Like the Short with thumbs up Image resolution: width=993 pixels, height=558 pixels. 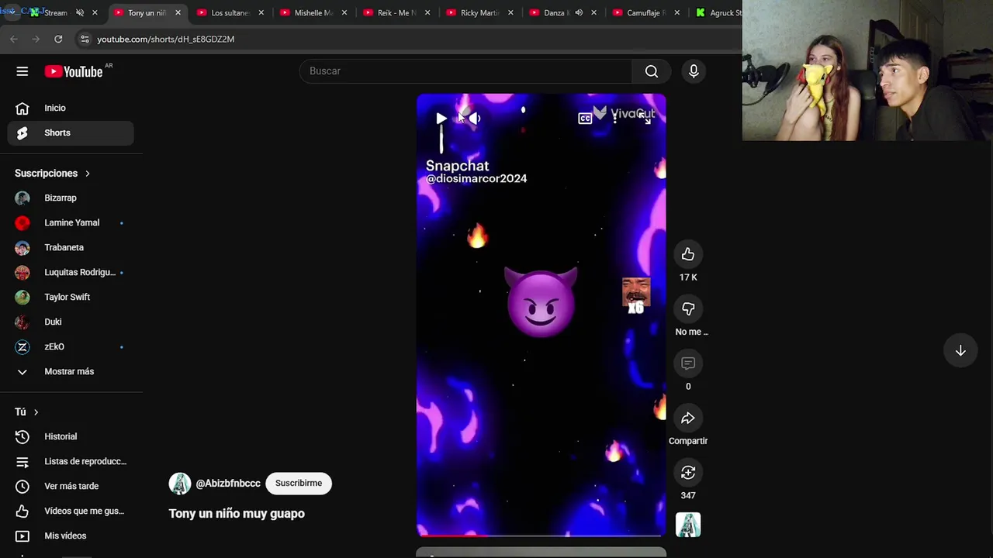688,254
